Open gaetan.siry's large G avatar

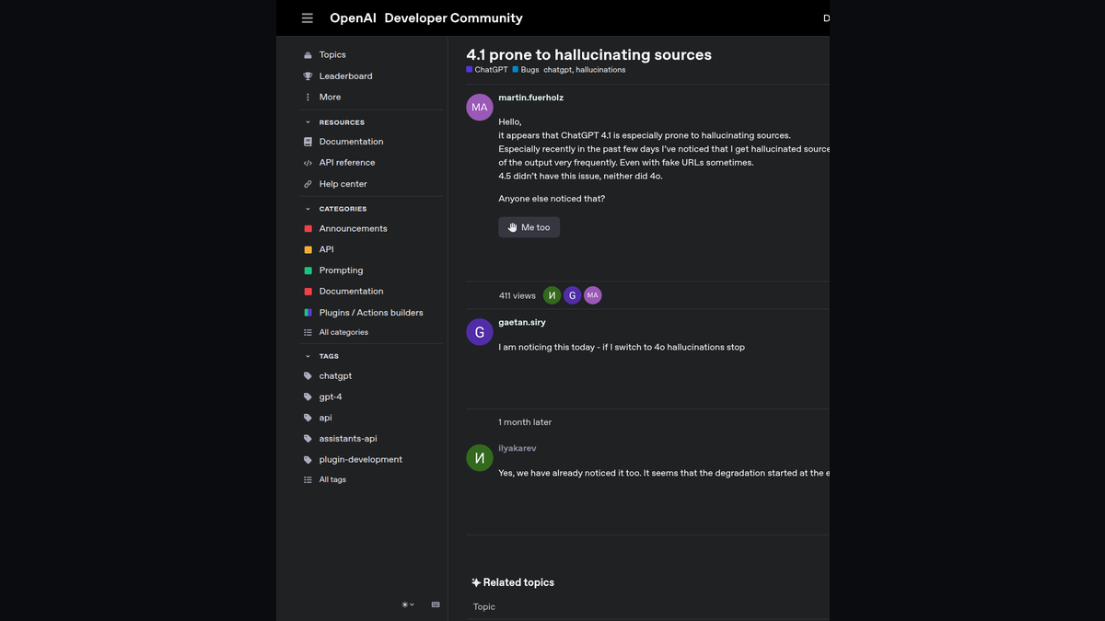[480, 332]
